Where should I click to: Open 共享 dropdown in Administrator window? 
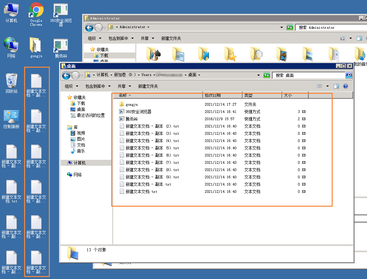(x=147, y=38)
